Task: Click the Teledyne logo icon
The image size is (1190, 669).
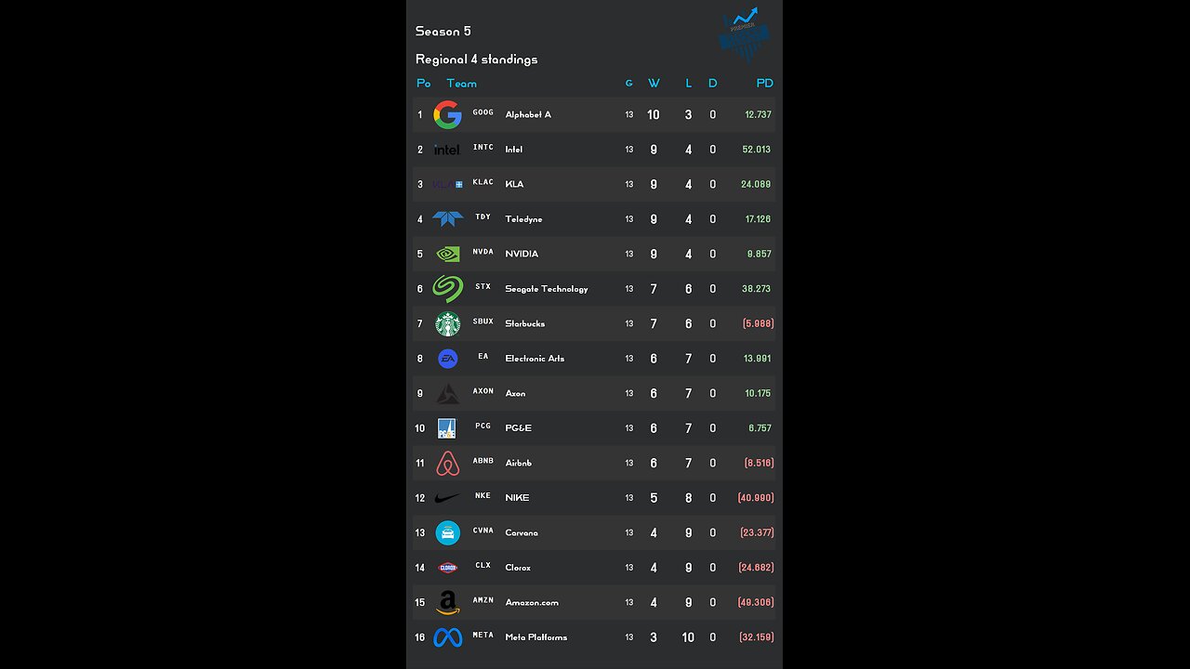Action: [447, 219]
